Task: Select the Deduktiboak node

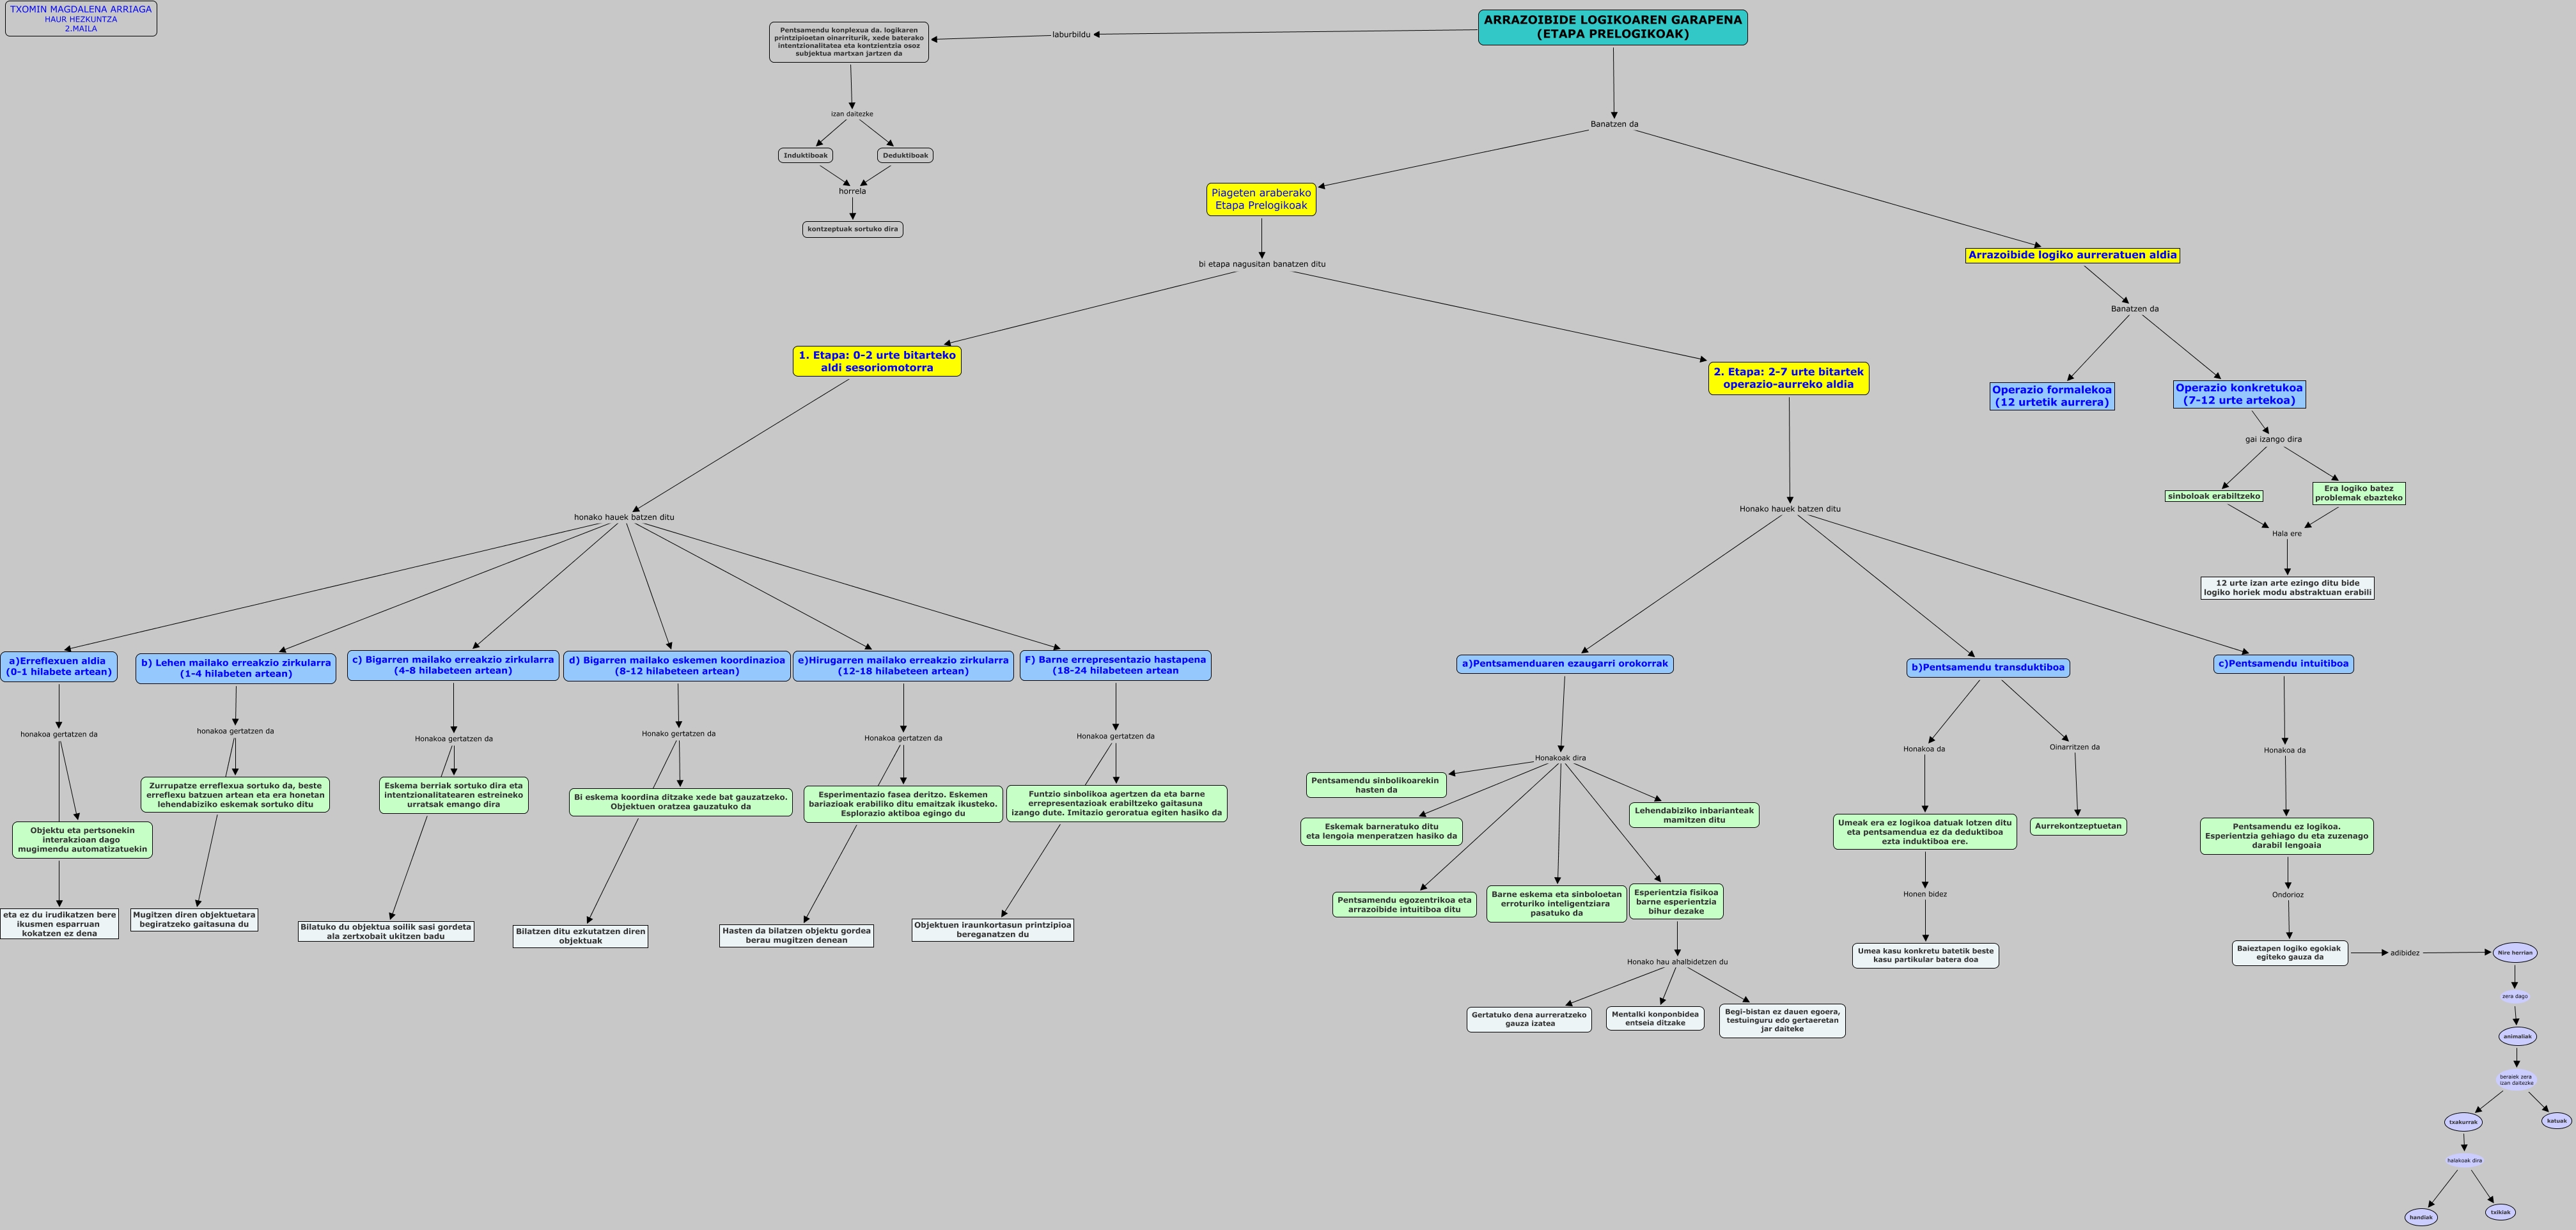Action: [x=905, y=155]
